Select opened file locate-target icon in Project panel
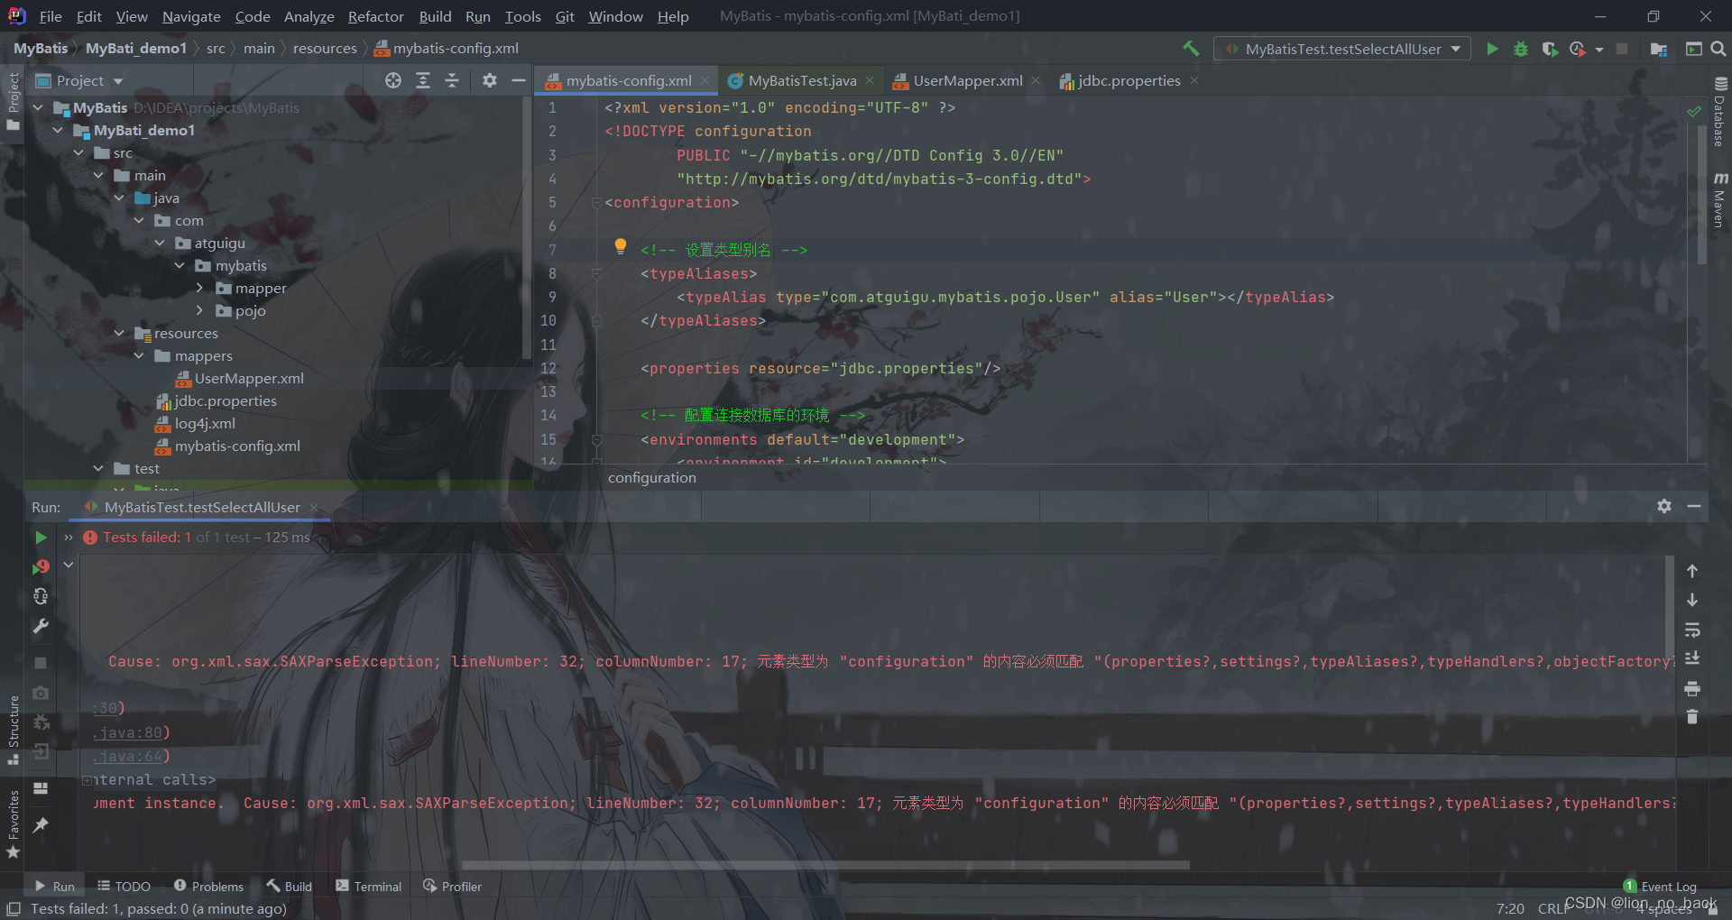 (393, 80)
